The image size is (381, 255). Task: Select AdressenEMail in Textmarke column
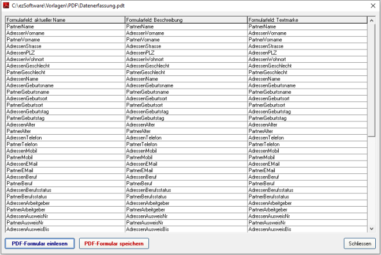coord(307,164)
